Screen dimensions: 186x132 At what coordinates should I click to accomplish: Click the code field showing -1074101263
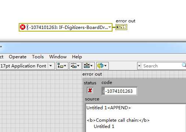[121, 91]
